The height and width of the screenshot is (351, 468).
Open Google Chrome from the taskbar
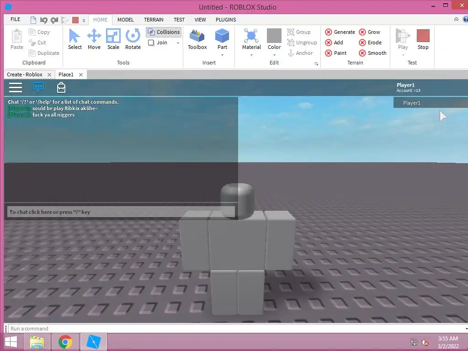coord(65,342)
